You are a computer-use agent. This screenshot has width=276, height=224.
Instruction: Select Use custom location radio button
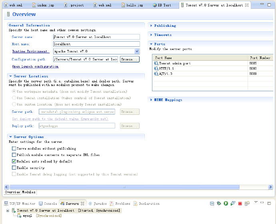pyautogui.click(x=14, y=104)
